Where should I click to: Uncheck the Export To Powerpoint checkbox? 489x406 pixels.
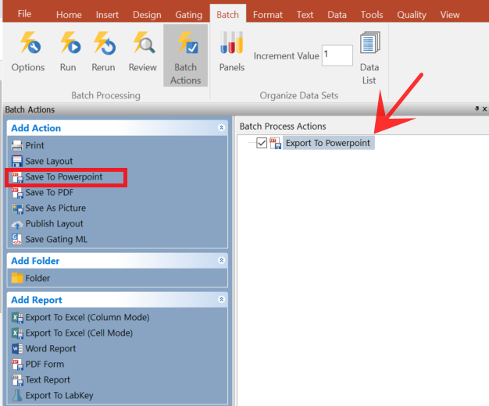262,143
